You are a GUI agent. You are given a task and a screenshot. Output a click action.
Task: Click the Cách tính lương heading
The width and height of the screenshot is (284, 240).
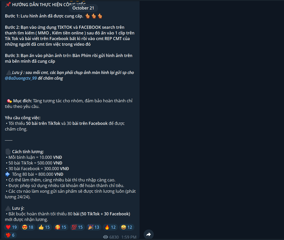coord(28,152)
